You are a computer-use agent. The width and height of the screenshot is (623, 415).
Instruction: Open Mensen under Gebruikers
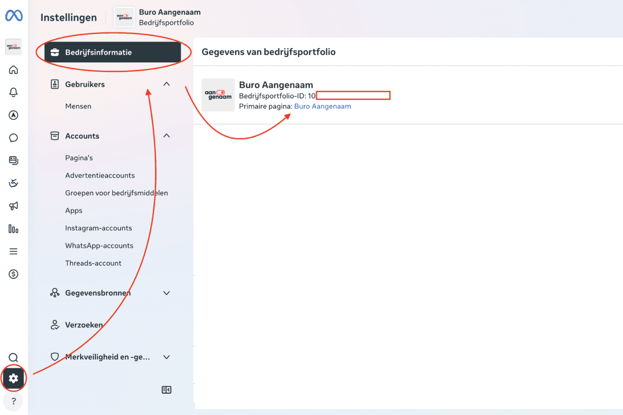click(78, 106)
